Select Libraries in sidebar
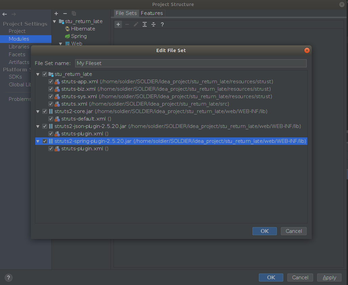Screen dimensions: 348x285 pyautogui.click(x=19, y=46)
